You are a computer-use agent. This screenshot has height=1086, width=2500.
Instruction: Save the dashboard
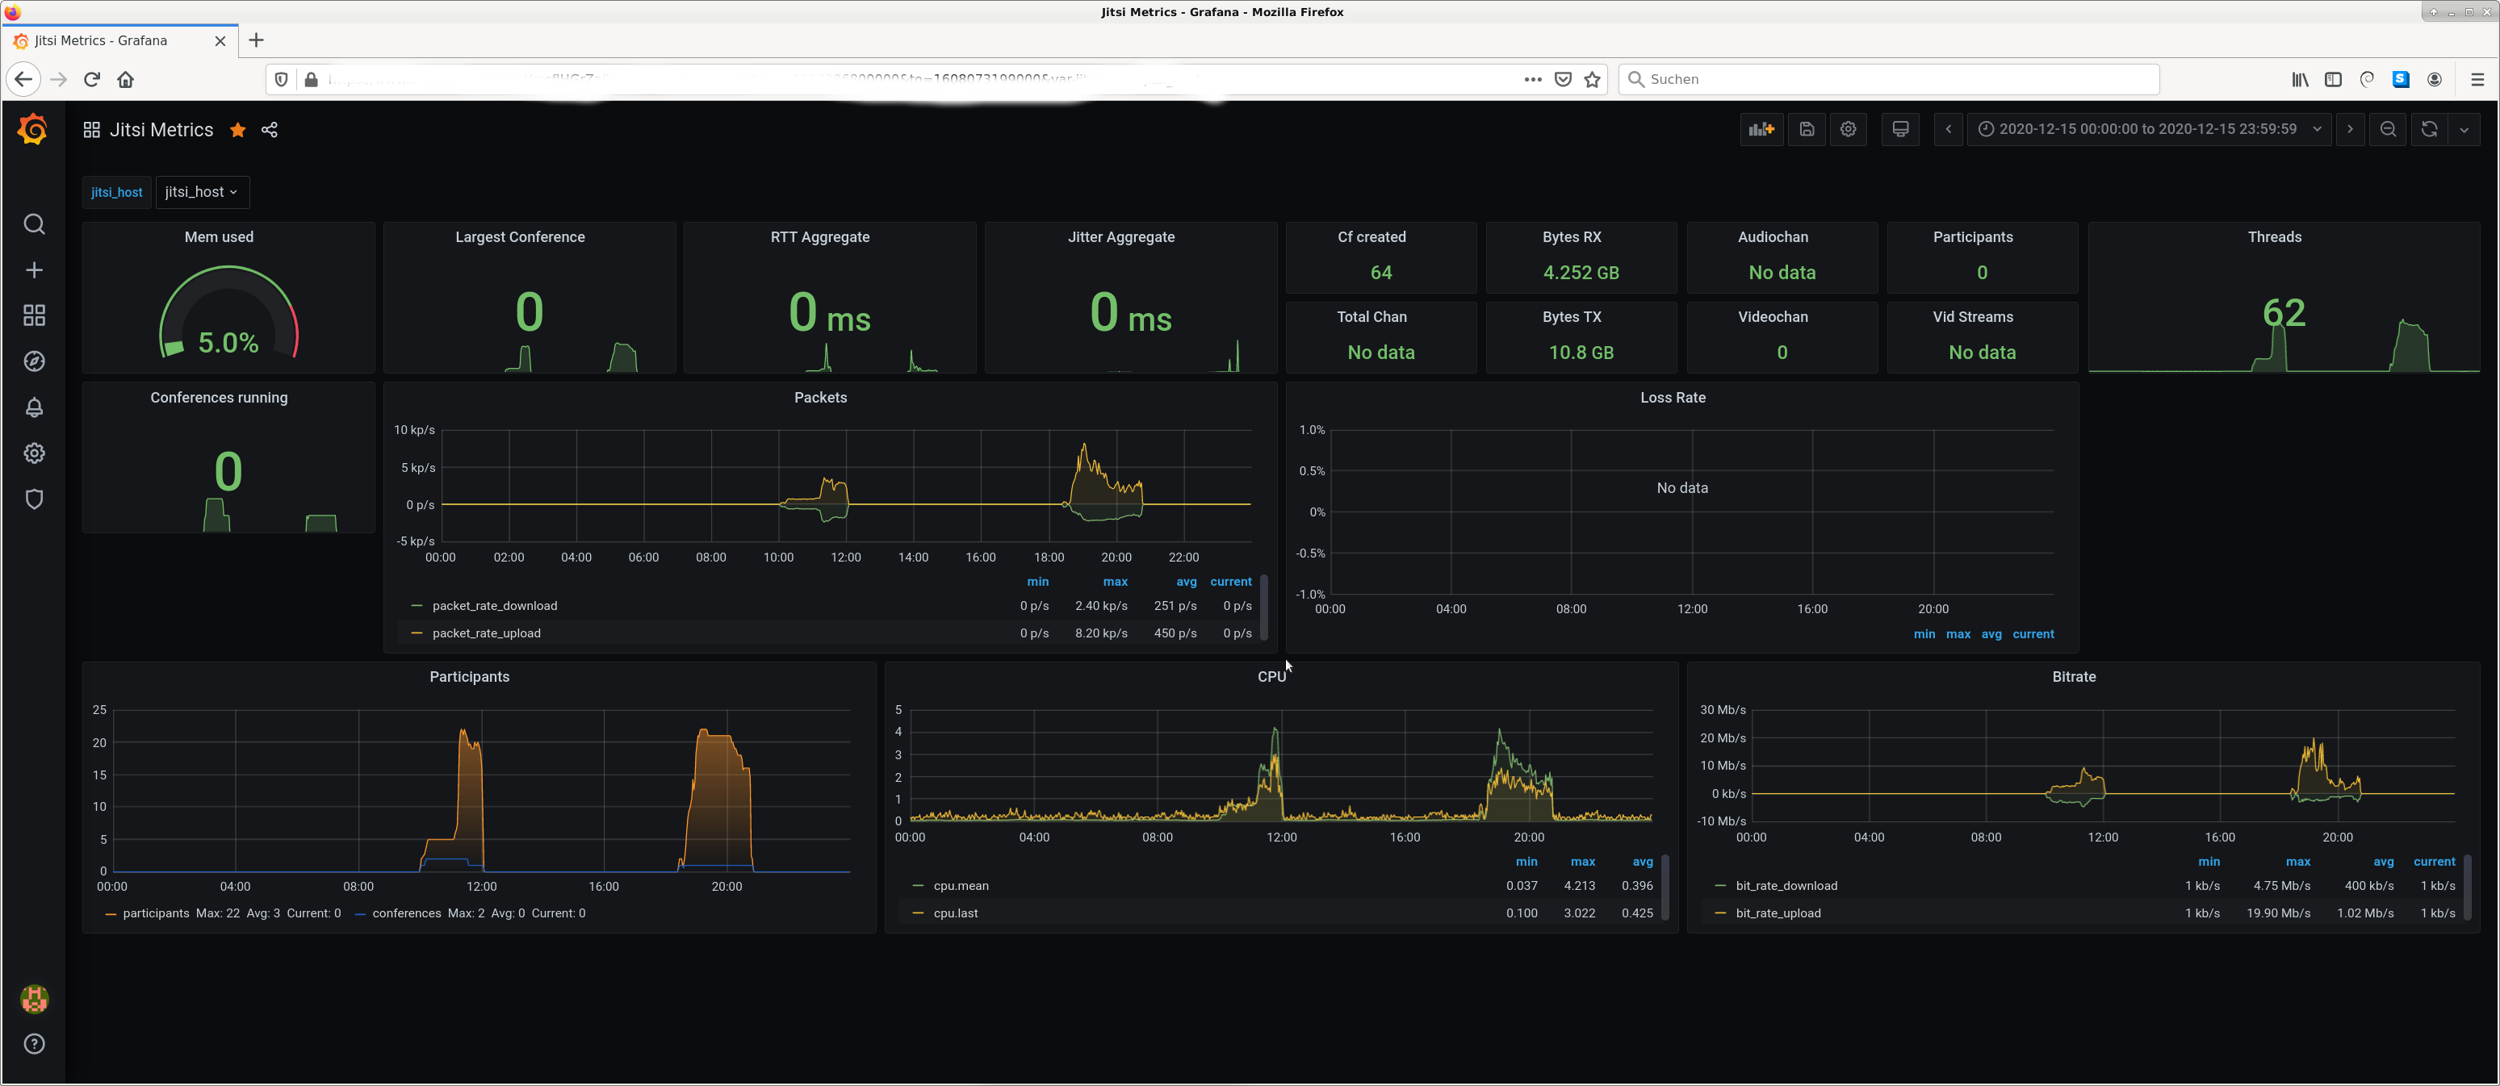pos(1806,129)
